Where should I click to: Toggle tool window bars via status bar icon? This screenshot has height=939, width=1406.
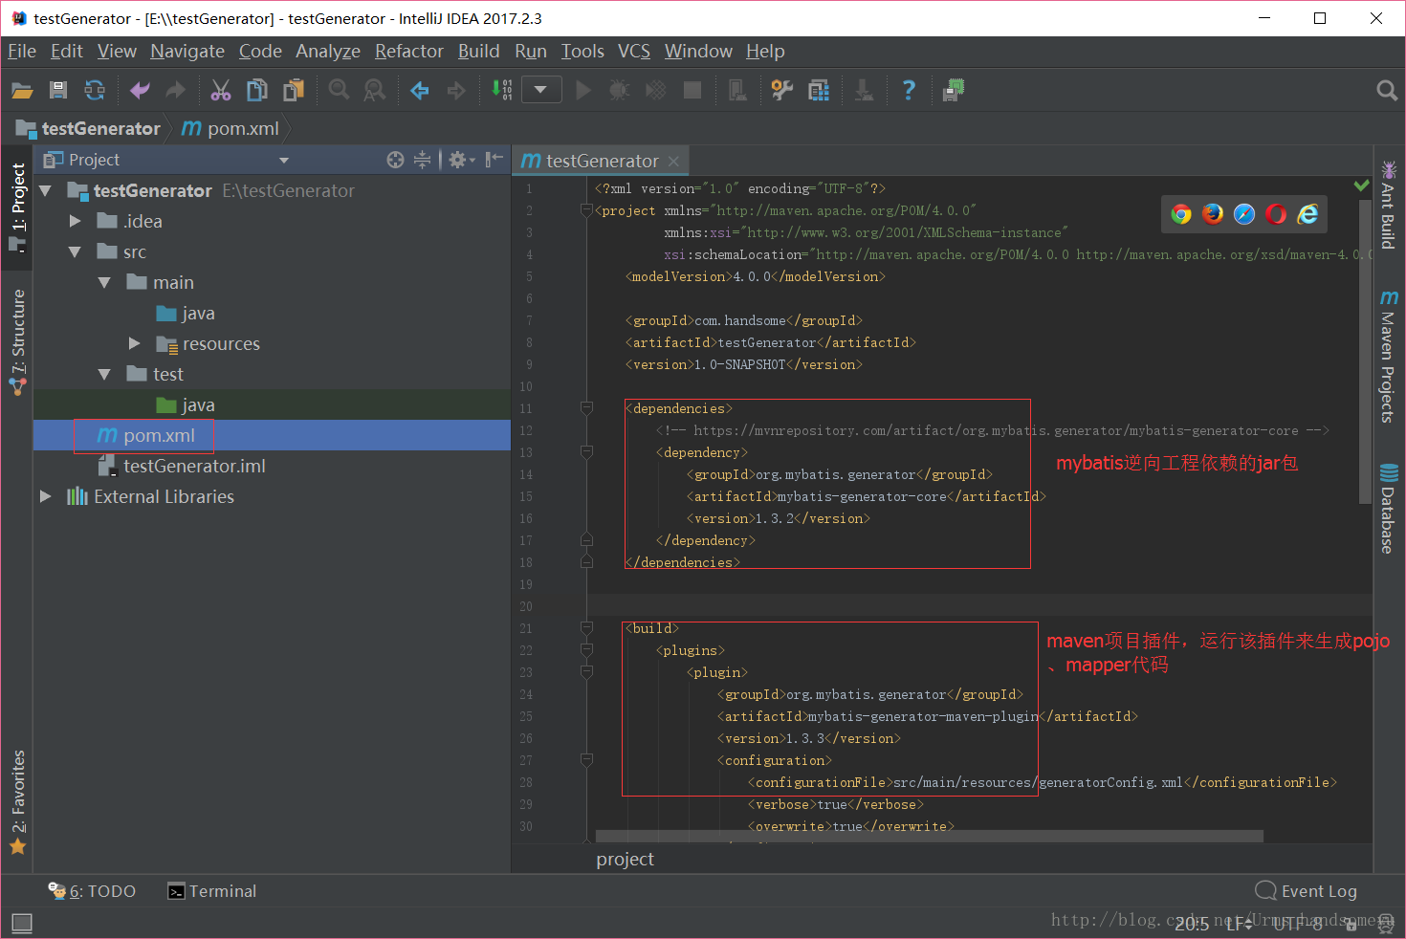coord(22,923)
